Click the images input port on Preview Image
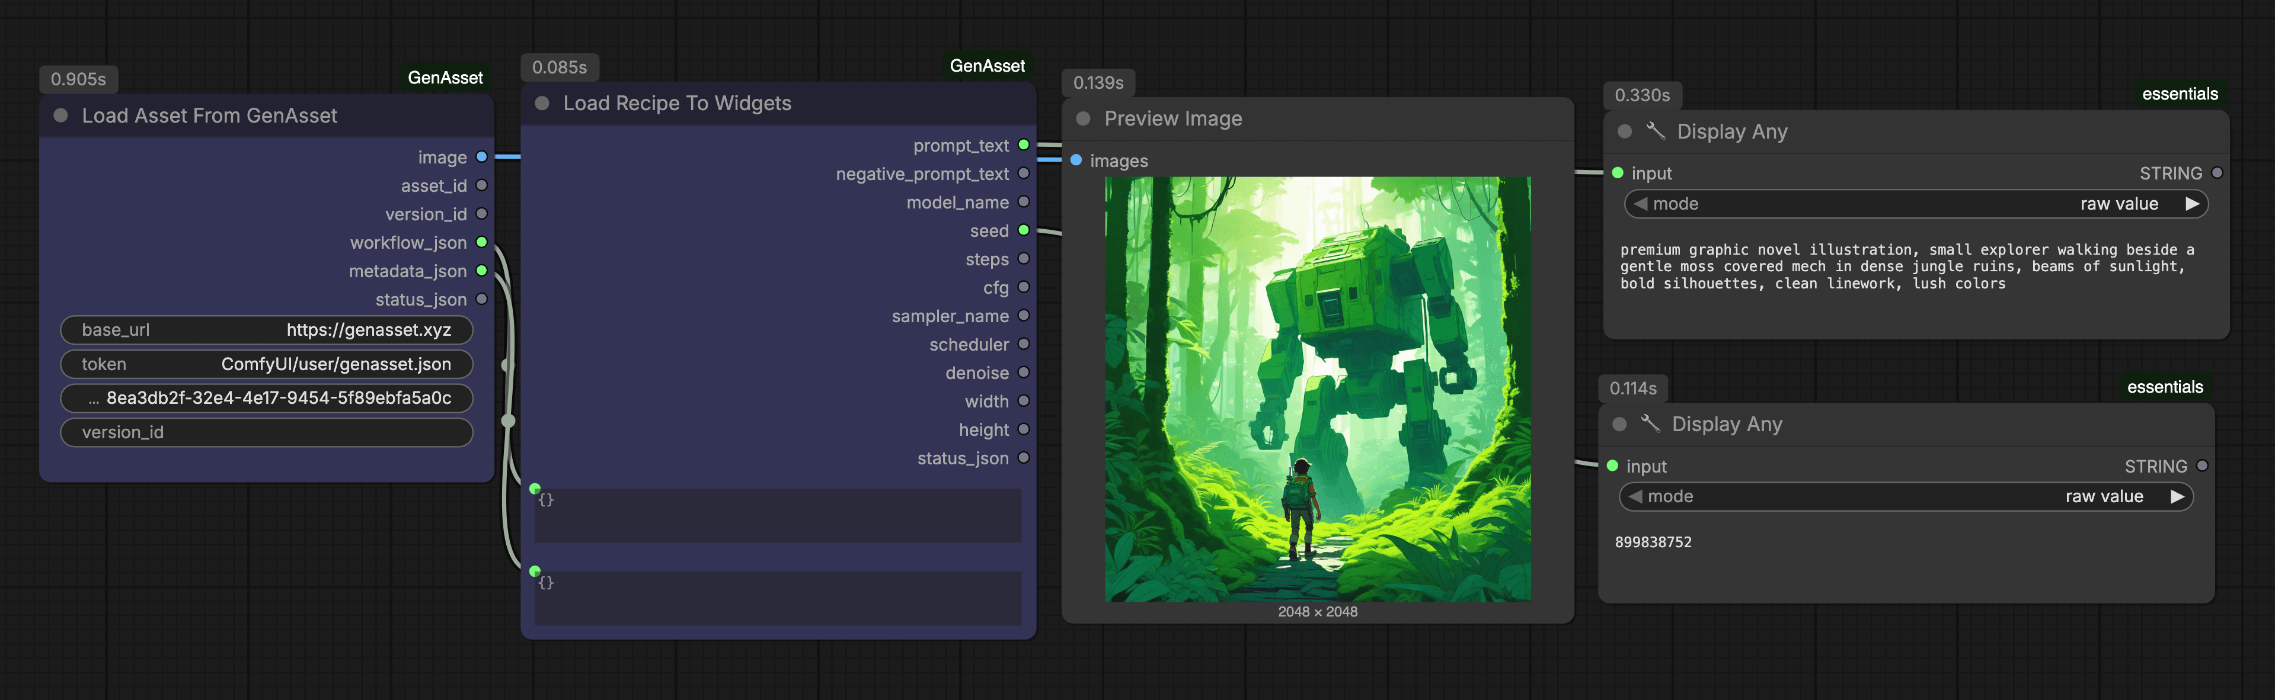Viewport: 2275px width, 700px height. tap(1076, 160)
